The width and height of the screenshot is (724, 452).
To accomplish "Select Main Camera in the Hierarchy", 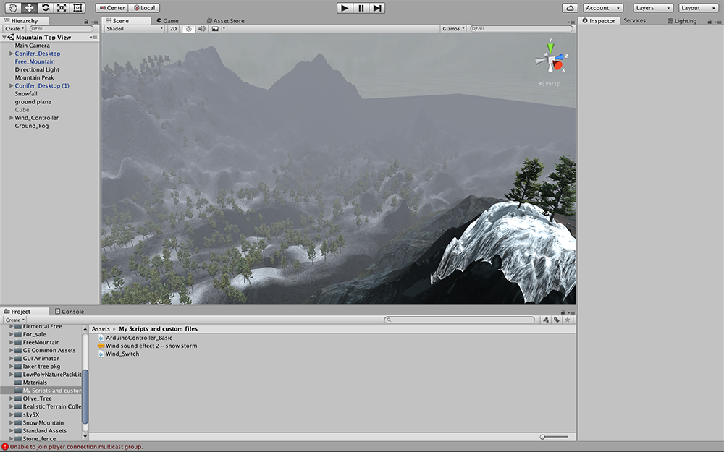I will click(x=32, y=45).
